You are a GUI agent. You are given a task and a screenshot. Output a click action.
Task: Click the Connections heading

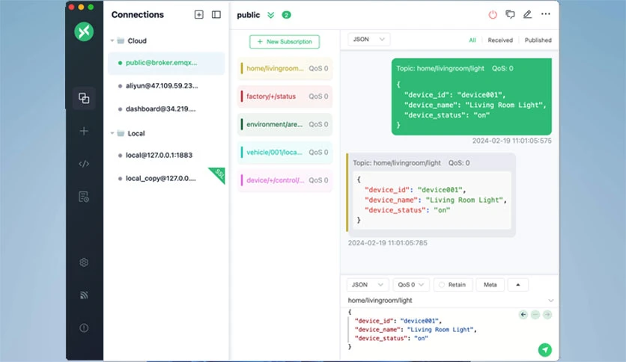pos(137,15)
